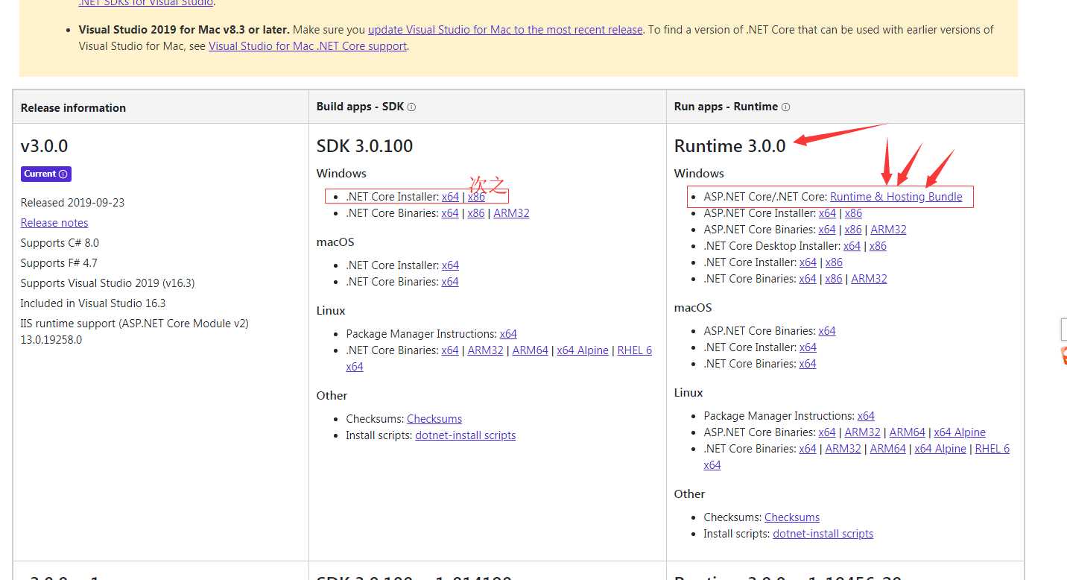1067x580 pixels.
Task: Get SDK Windows .NET Core Binaries ARM32
Action: [511, 213]
